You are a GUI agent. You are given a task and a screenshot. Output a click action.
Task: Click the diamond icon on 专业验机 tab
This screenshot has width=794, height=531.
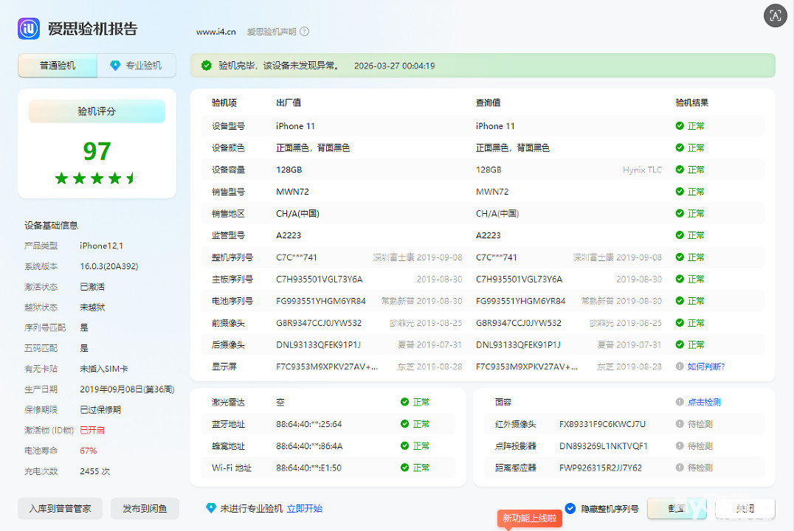click(x=114, y=66)
